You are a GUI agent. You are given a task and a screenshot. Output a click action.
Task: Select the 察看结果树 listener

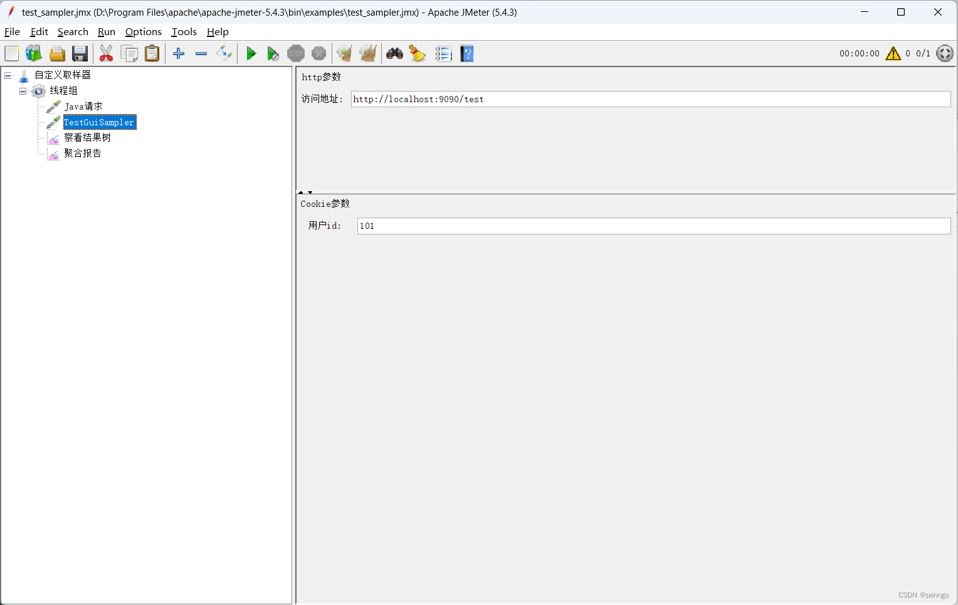pos(87,138)
